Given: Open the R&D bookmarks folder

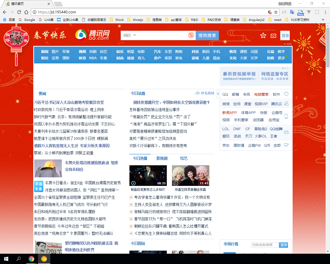Looking at the screenshot, I should [x=192, y=20].
